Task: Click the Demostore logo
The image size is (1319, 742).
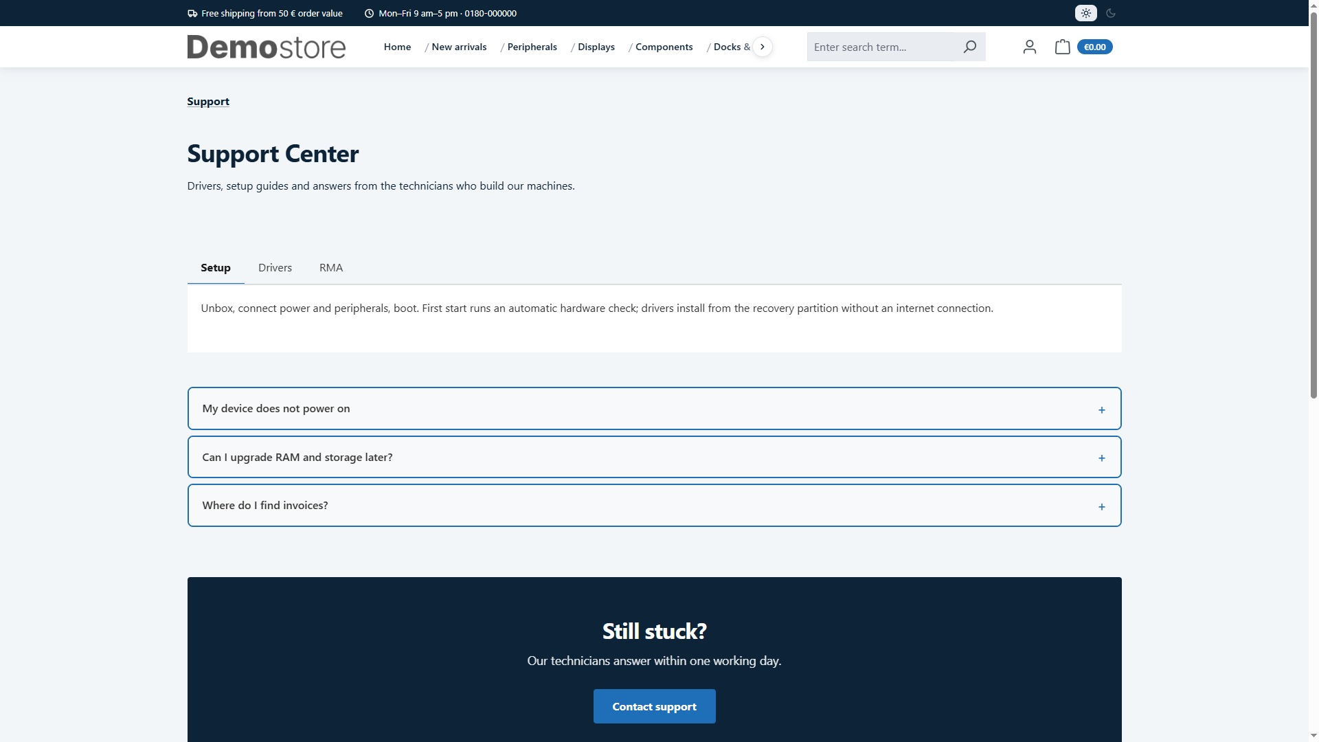Action: 267,47
